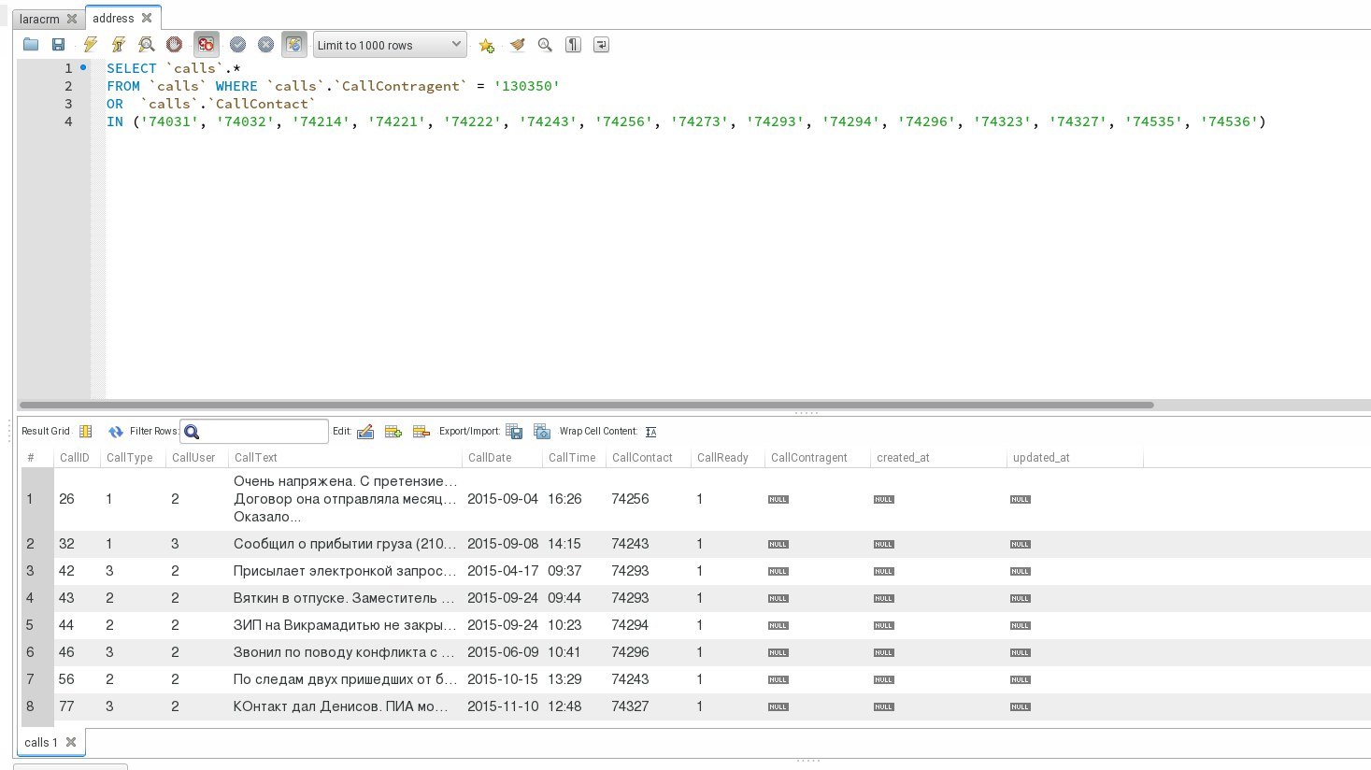1371x770 pixels.
Task: Select CallText cell 'КОнтакт дал Денисов'
Action: point(346,706)
